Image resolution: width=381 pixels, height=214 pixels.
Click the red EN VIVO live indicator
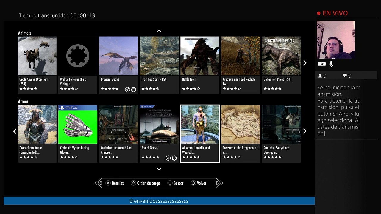(x=332, y=13)
